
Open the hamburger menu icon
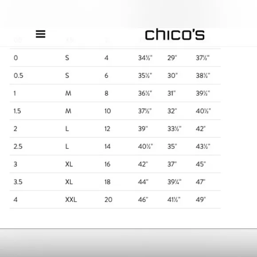coord(40,34)
